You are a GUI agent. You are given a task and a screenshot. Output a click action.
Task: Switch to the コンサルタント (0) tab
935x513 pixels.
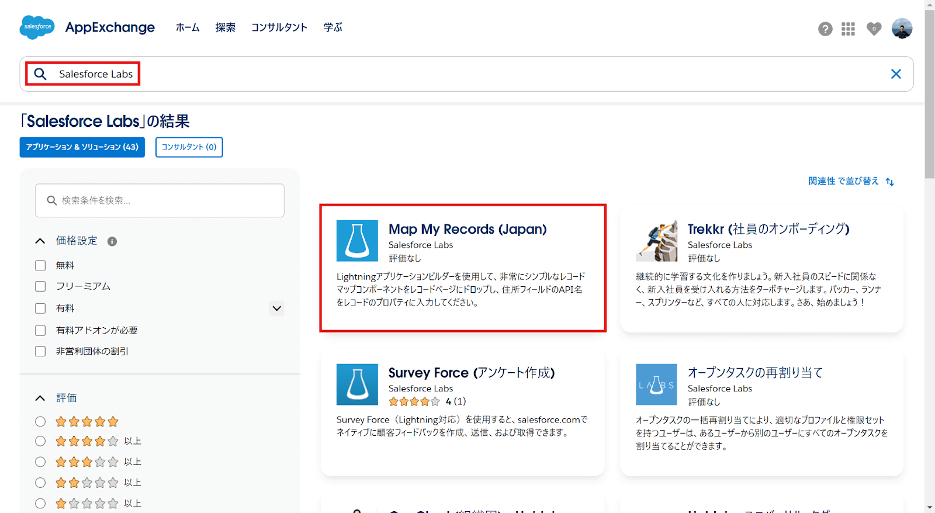(x=189, y=147)
